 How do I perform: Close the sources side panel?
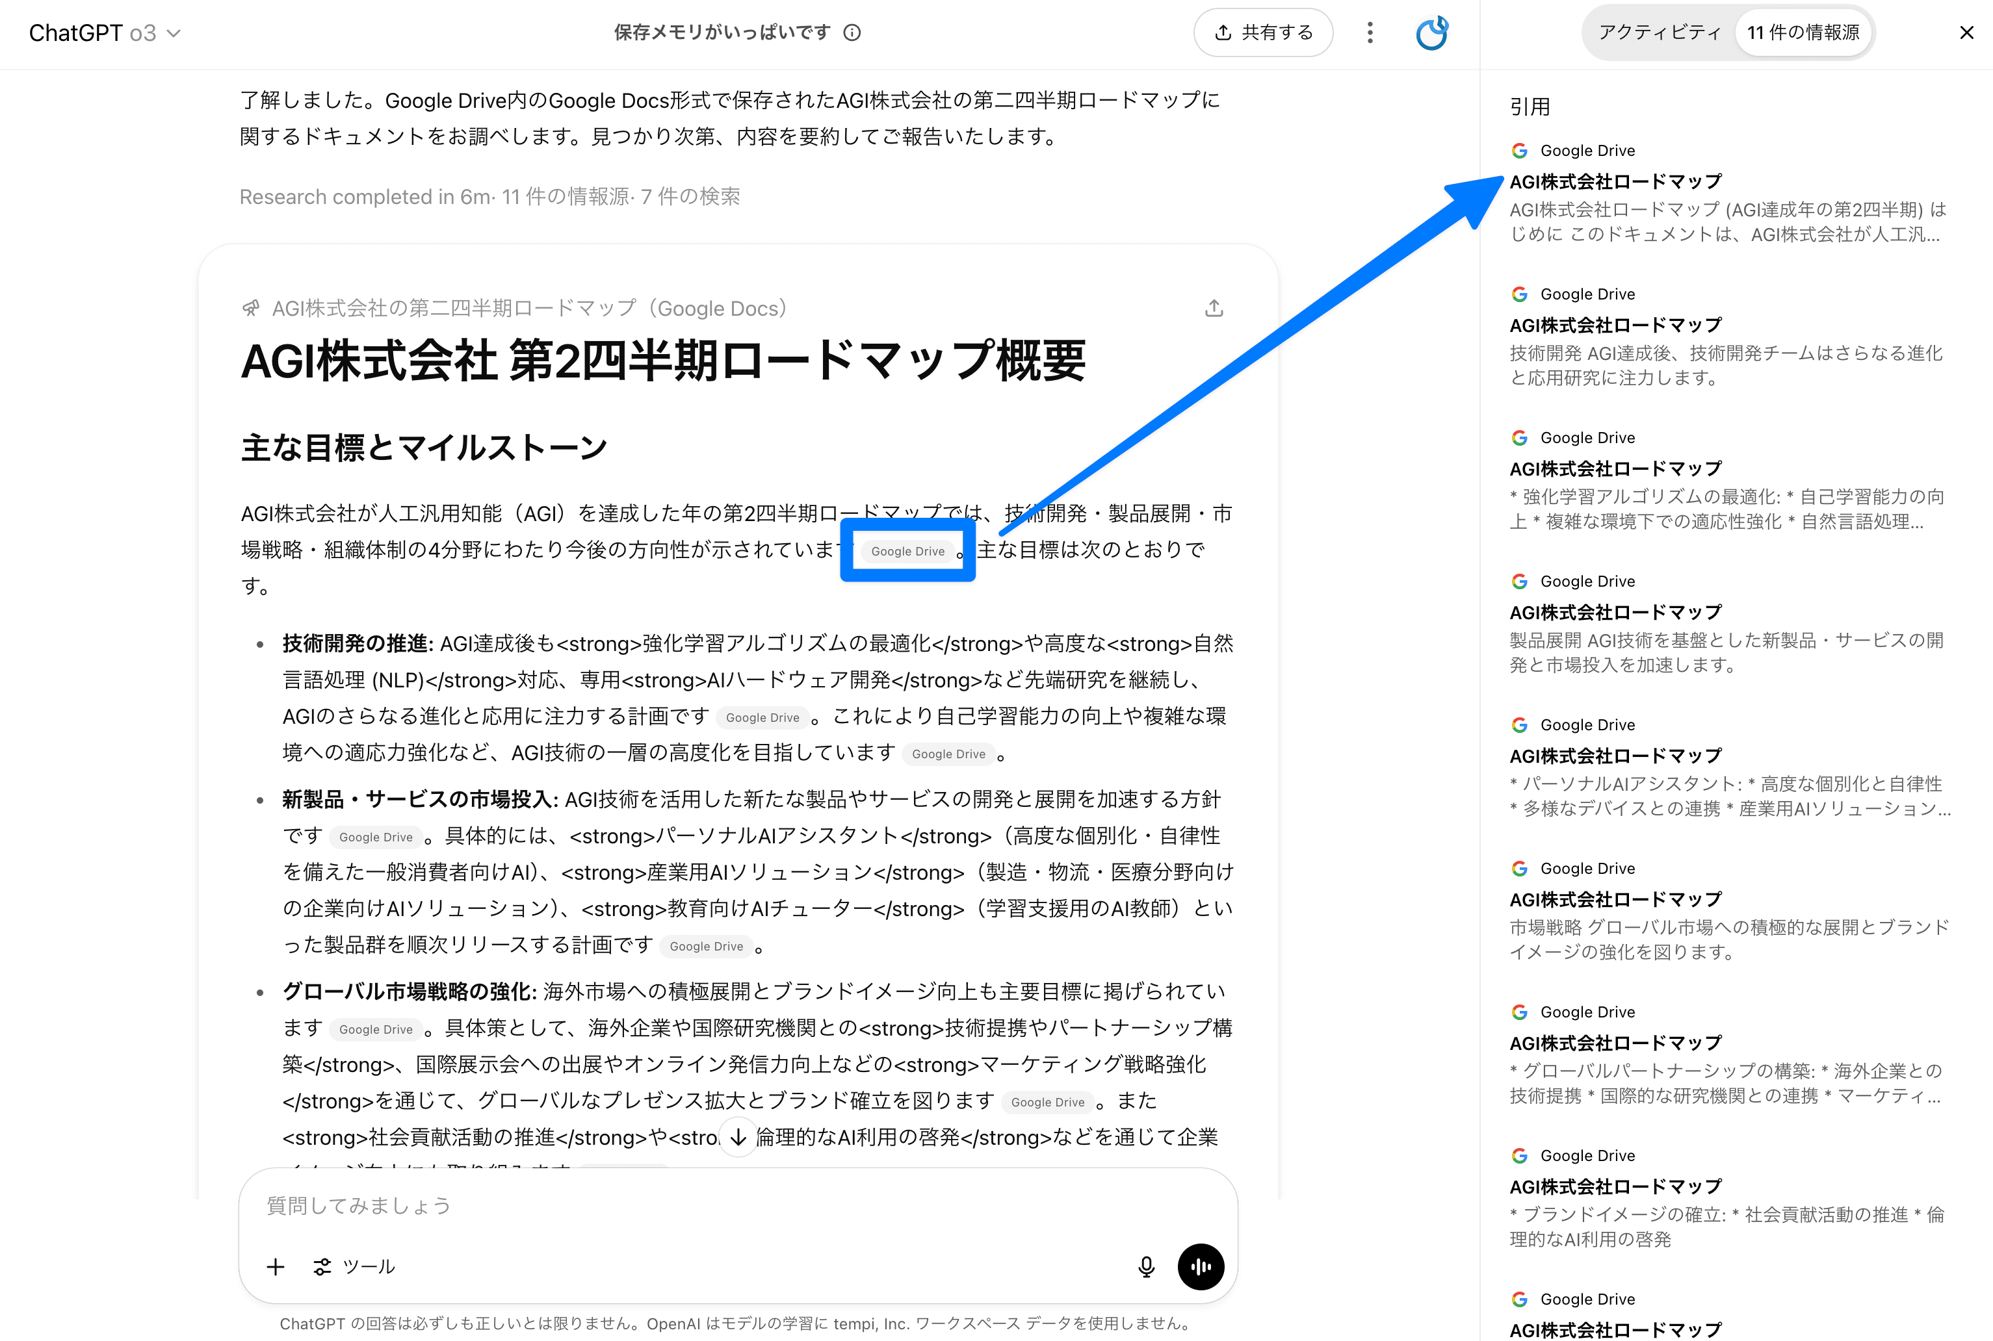pyautogui.click(x=1966, y=32)
